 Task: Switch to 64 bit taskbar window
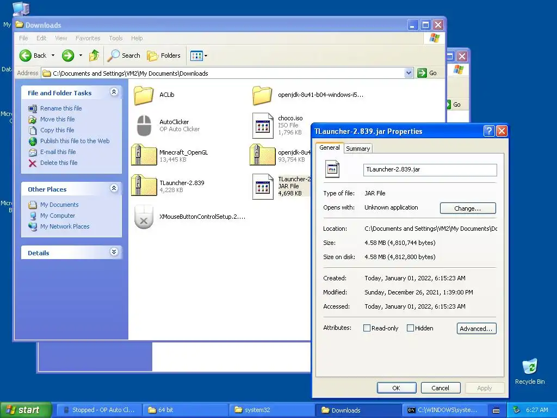tap(185, 410)
